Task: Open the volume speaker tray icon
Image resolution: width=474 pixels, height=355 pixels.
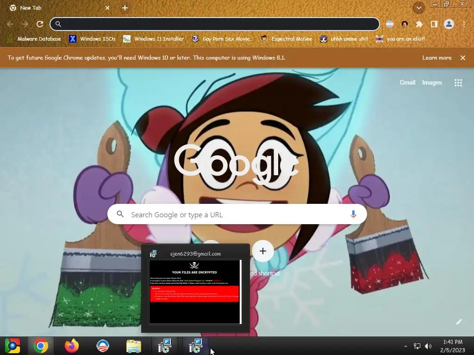Action: coord(428,346)
